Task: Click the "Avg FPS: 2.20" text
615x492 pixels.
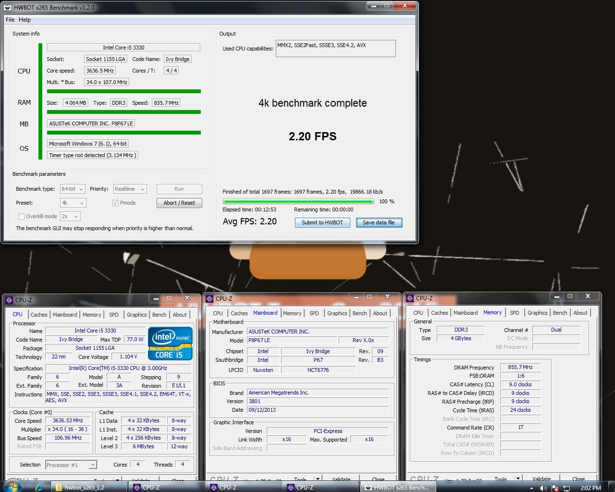Action: [x=250, y=221]
